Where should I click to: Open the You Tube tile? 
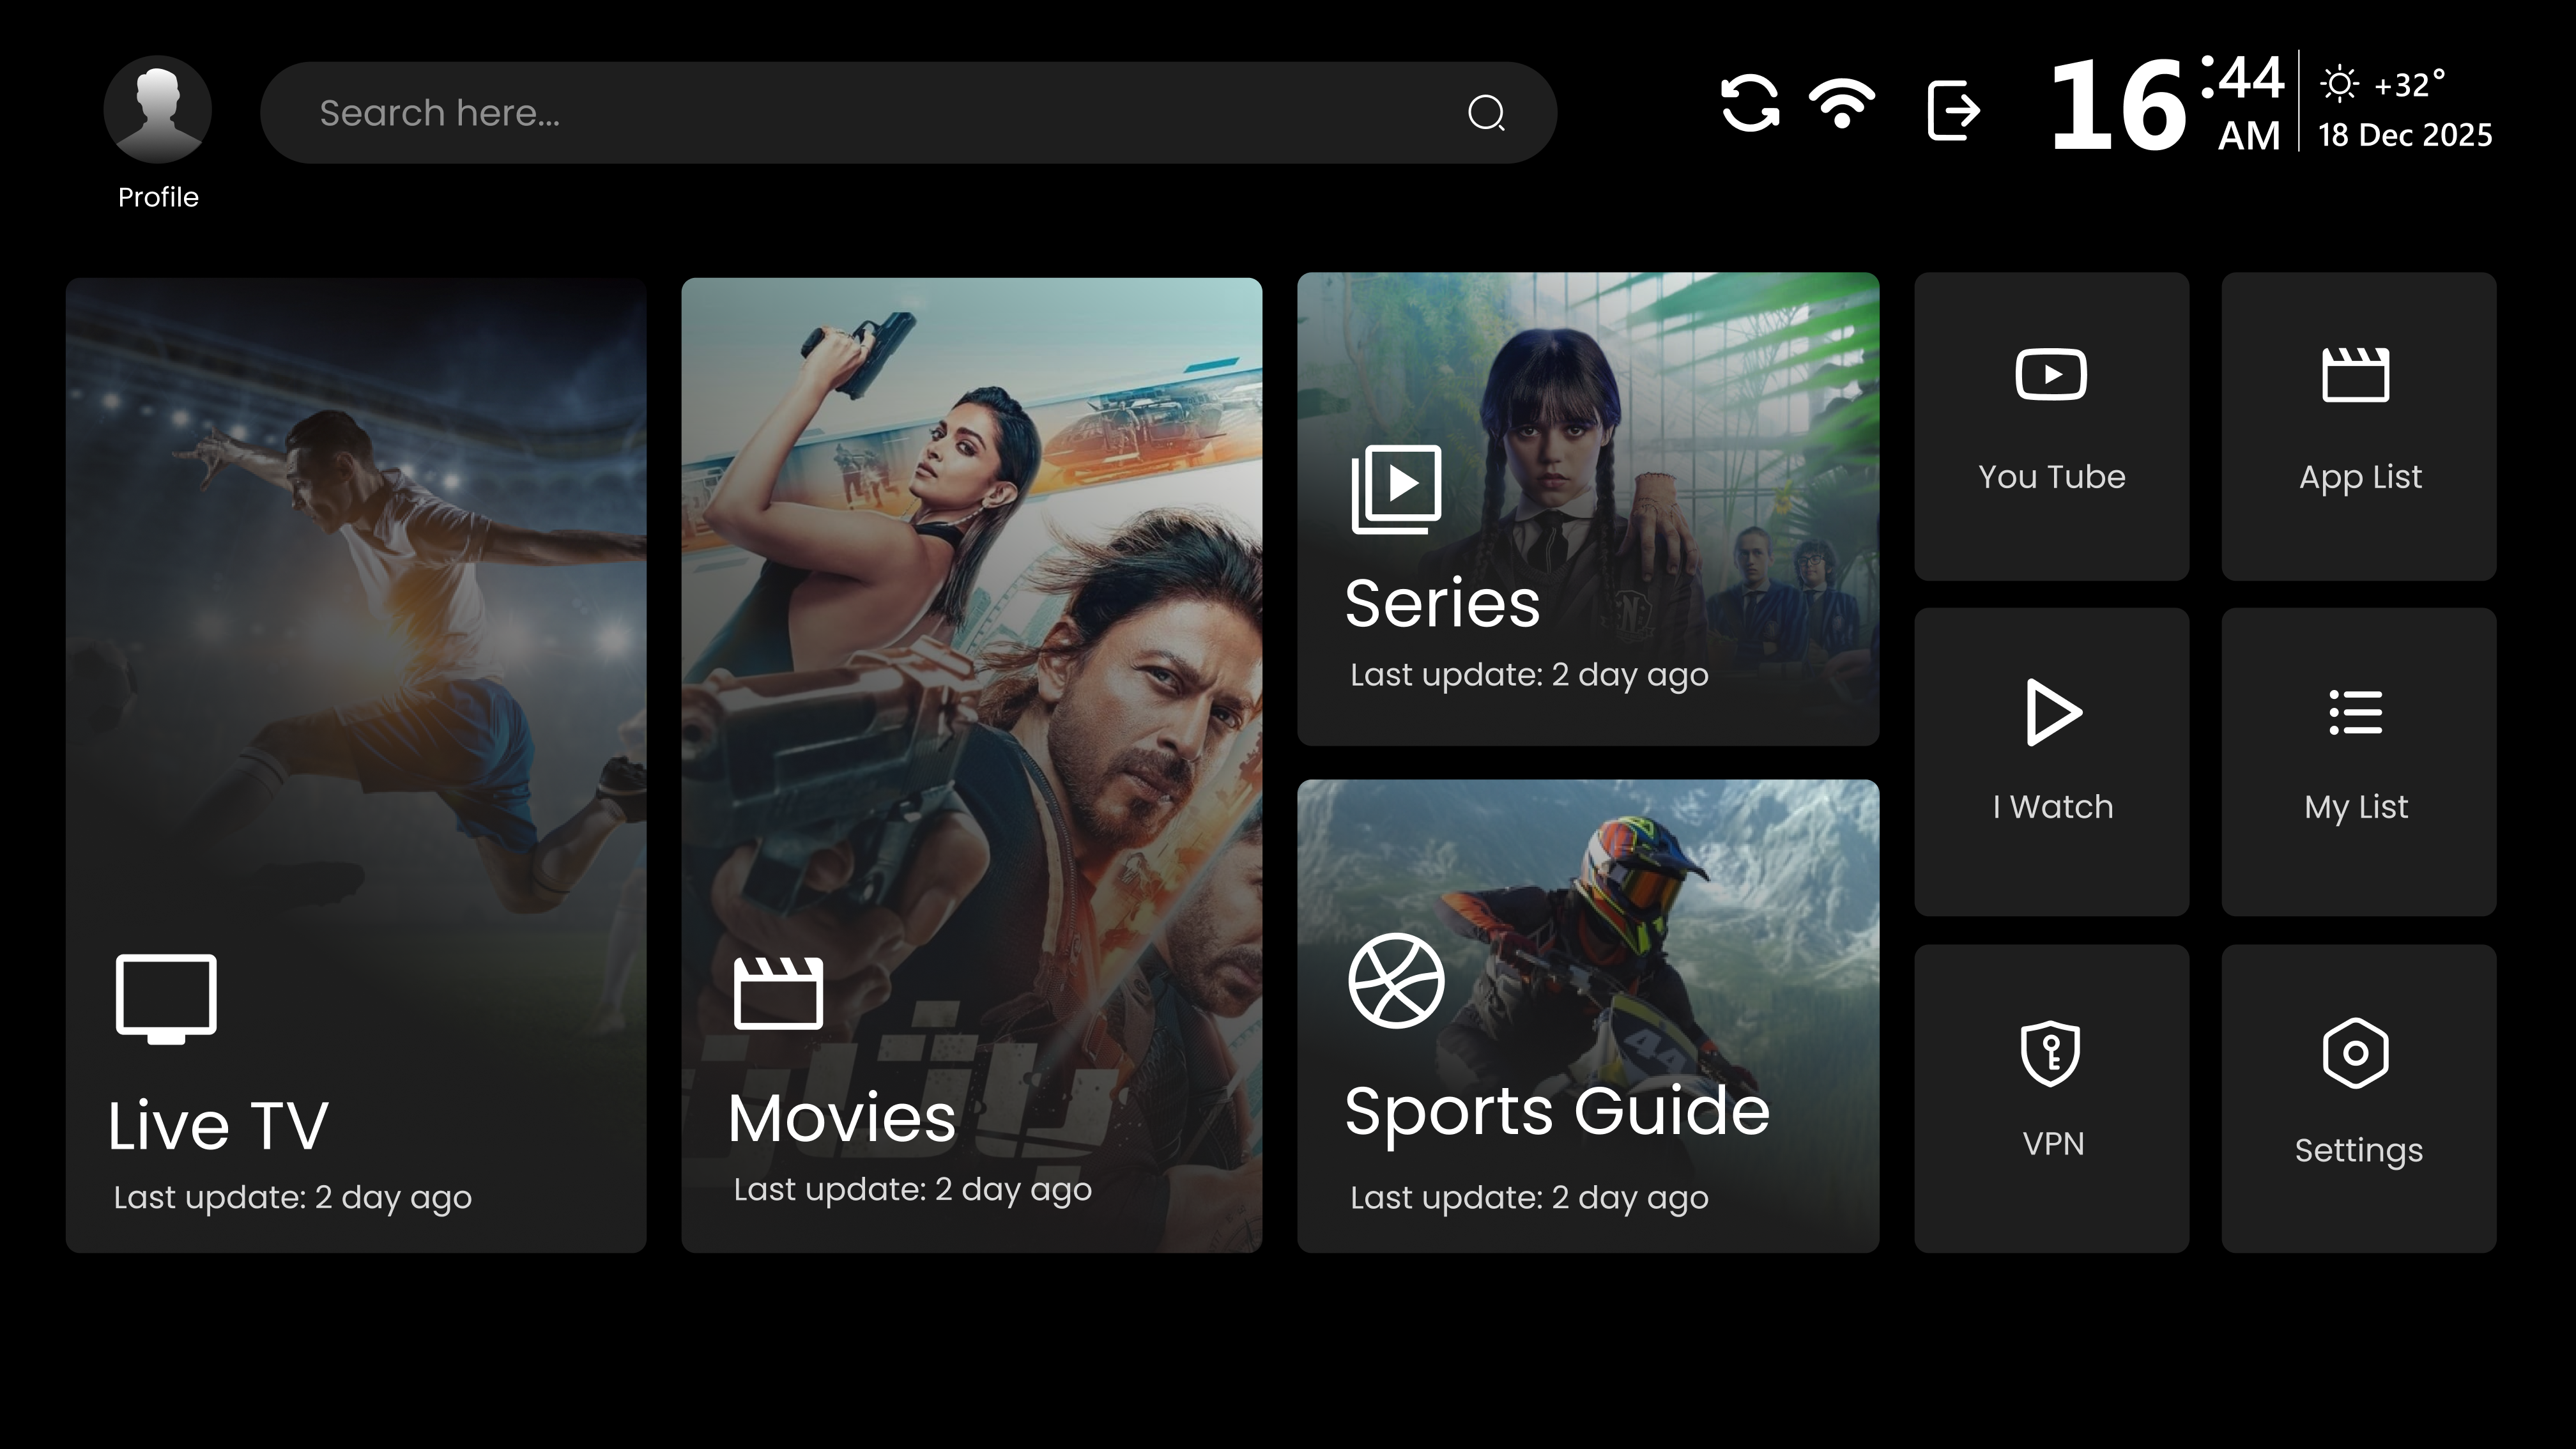(x=2051, y=427)
